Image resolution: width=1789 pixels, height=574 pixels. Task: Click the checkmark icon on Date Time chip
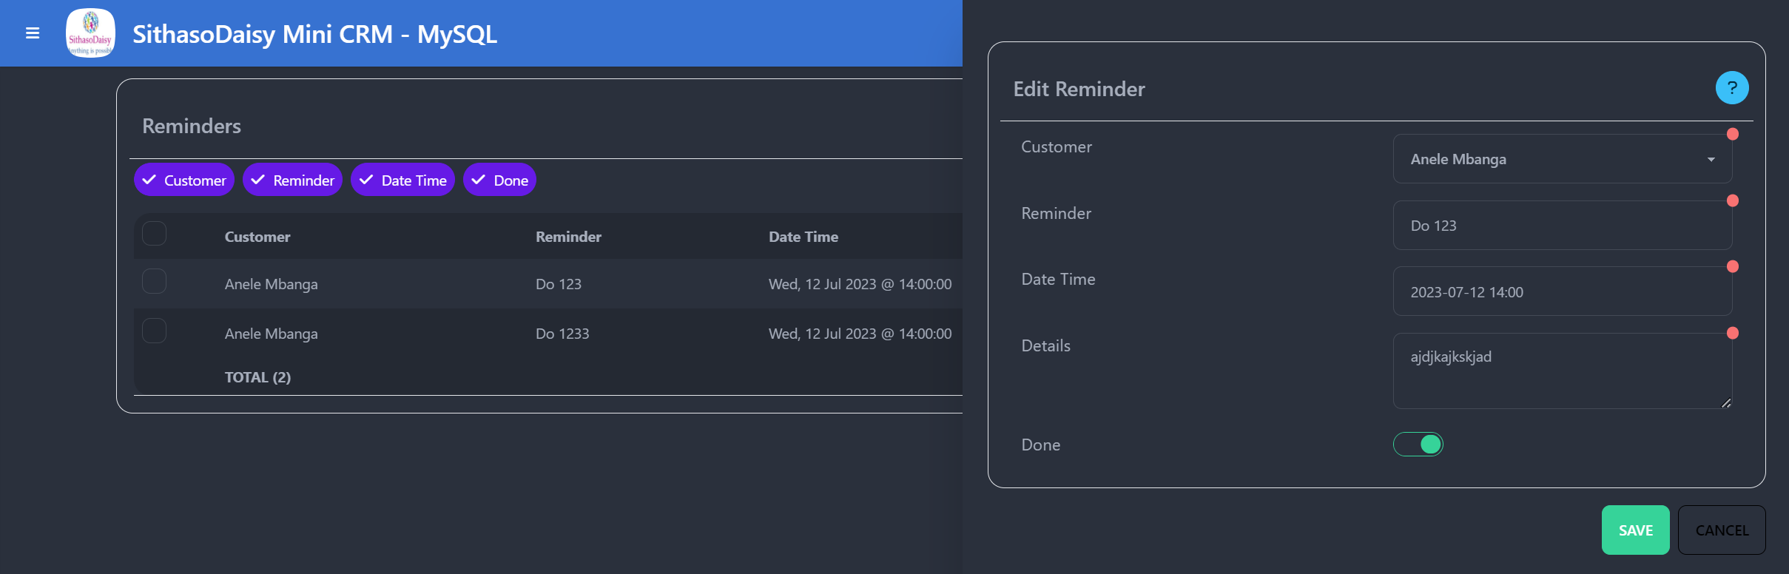366,180
